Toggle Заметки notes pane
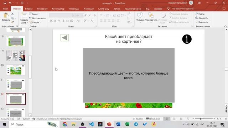228x128 pixels. 138,119
